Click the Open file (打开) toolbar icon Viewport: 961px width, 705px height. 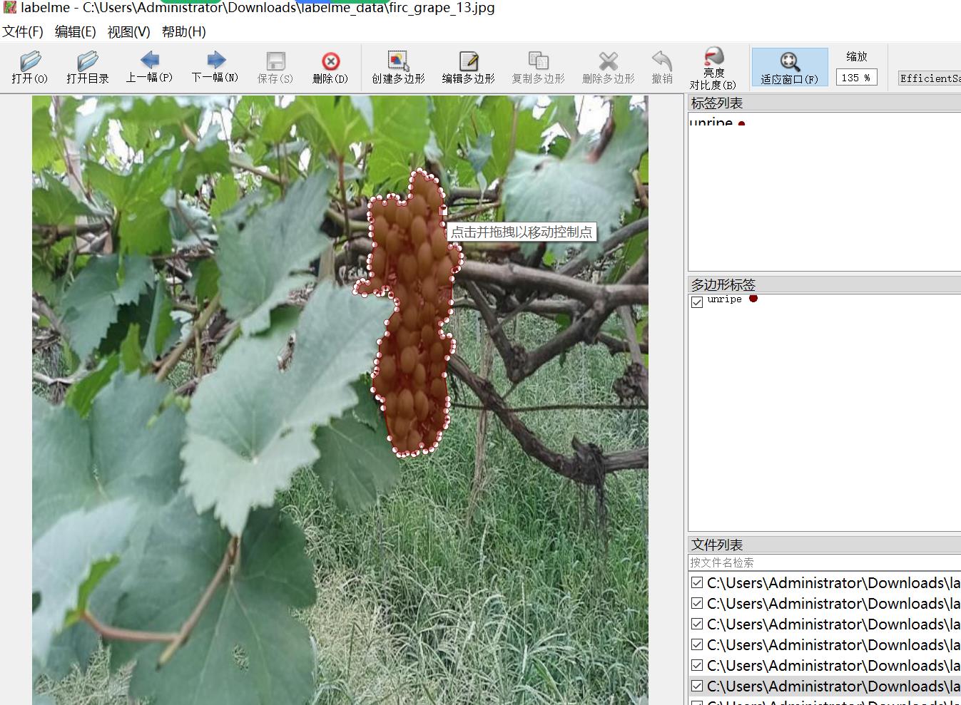pyautogui.click(x=30, y=67)
